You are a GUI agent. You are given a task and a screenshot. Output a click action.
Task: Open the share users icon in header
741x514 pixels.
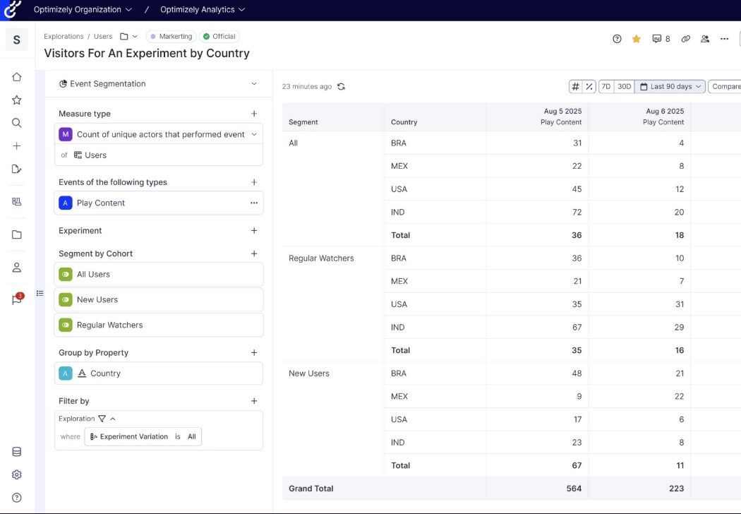tap(704, 39)
